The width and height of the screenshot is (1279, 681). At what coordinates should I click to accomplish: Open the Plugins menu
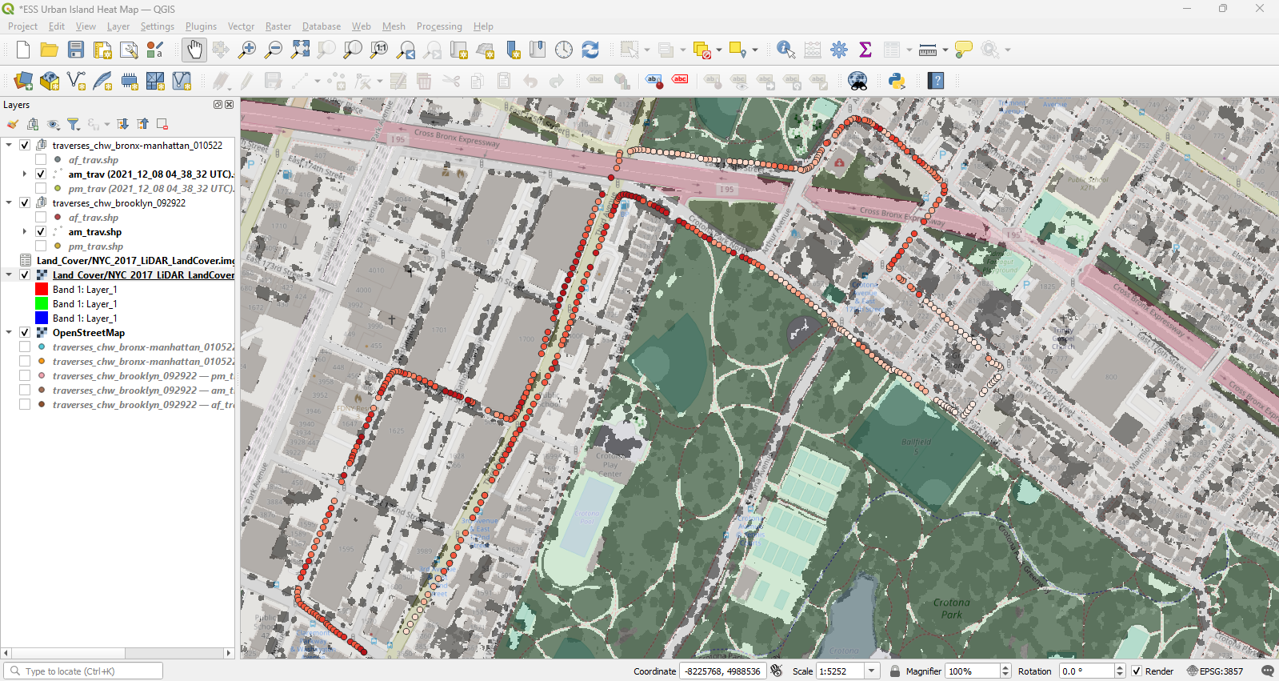pos(201,26)
